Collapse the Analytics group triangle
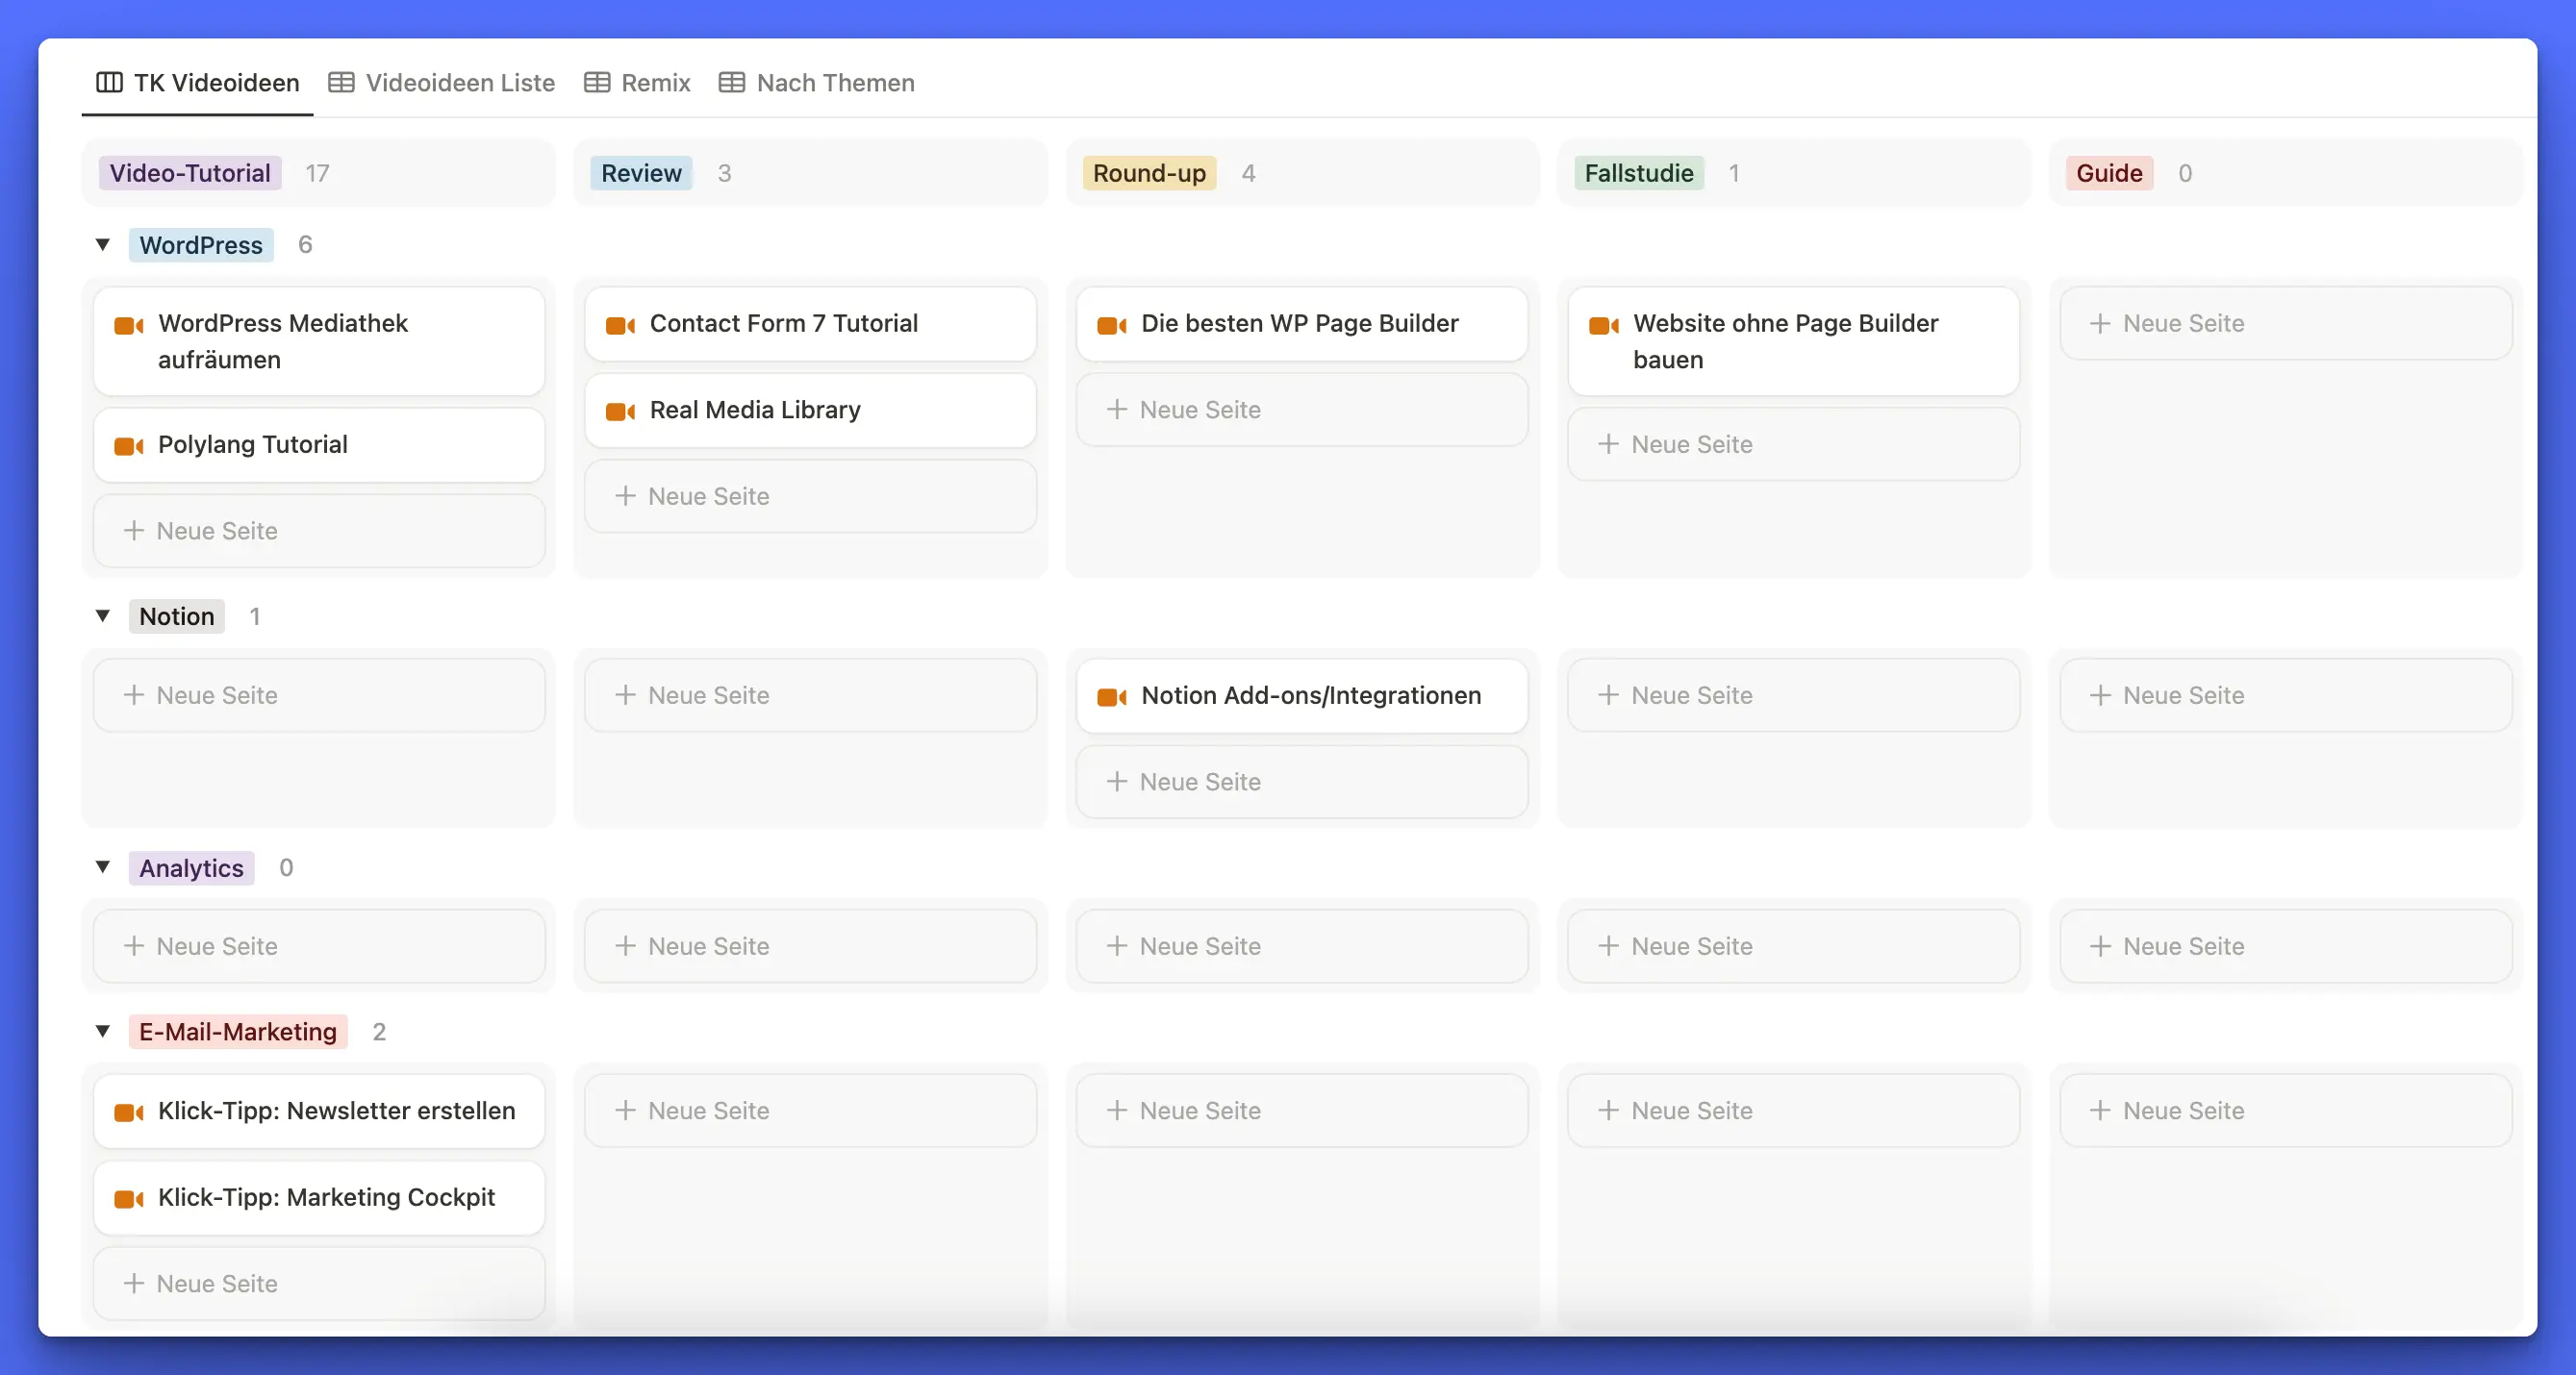The height and width of the screenshot is (1375, 2576). [102, 866]
